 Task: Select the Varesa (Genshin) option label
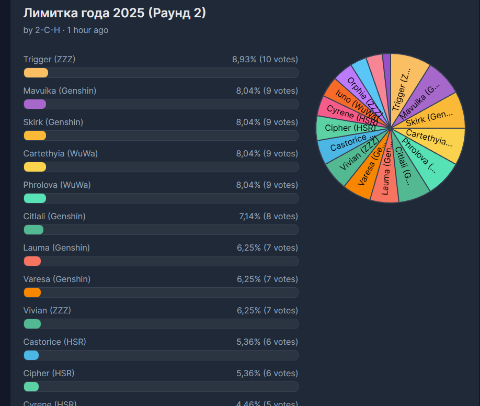click(57, 279)
